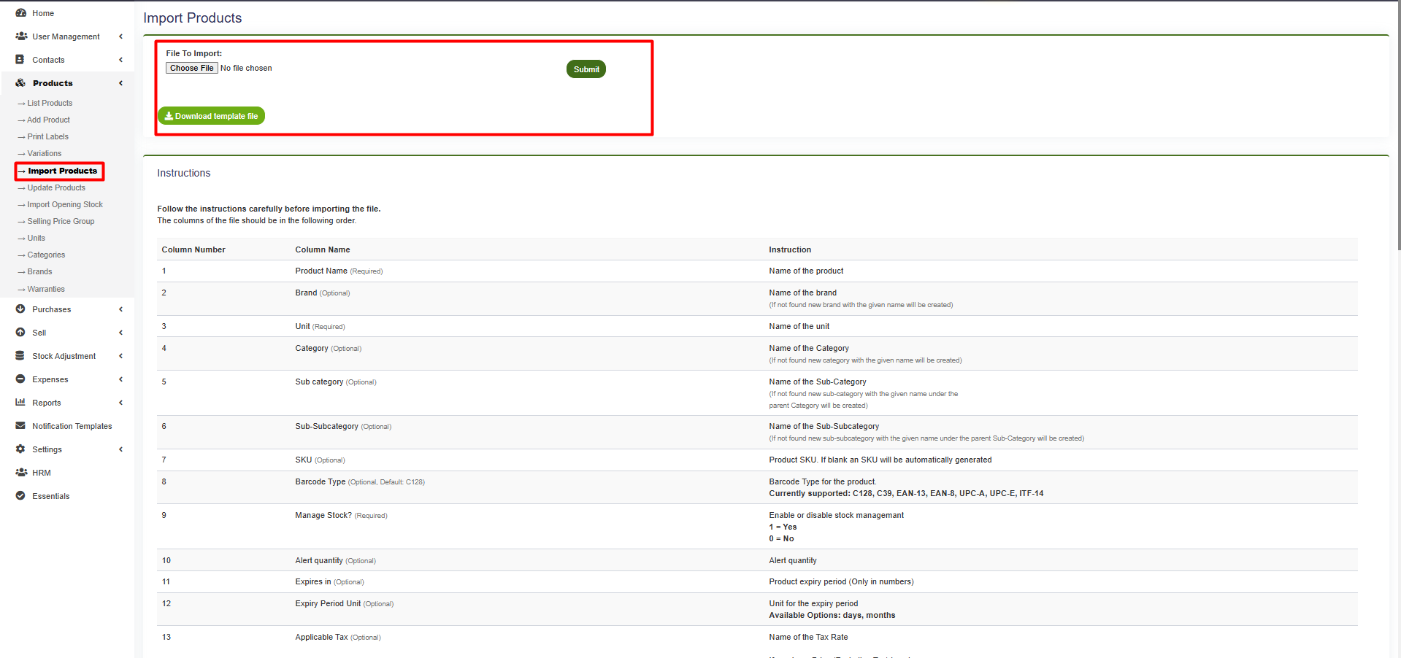Open the Home menu link

tap(43, 13)
